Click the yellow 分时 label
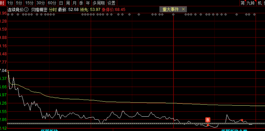This screenshot has width=265, height=131. 53,10
